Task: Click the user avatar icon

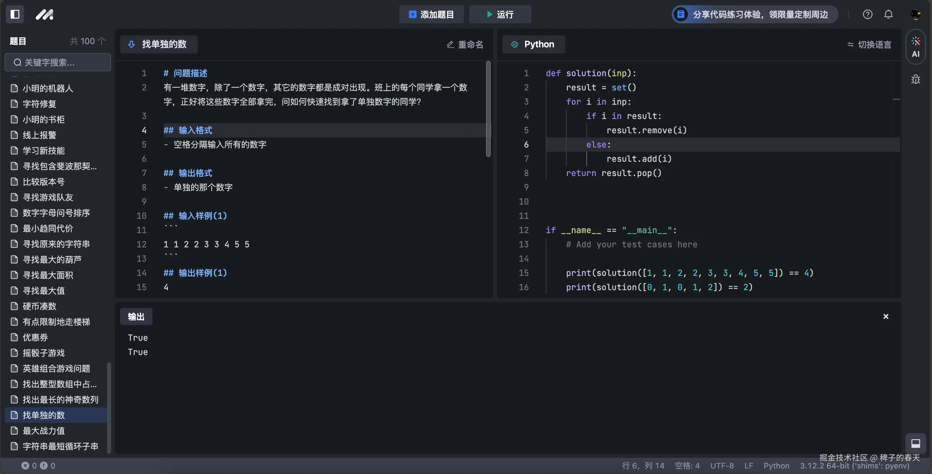Action: pyautogui.click(x=915, y=15)
